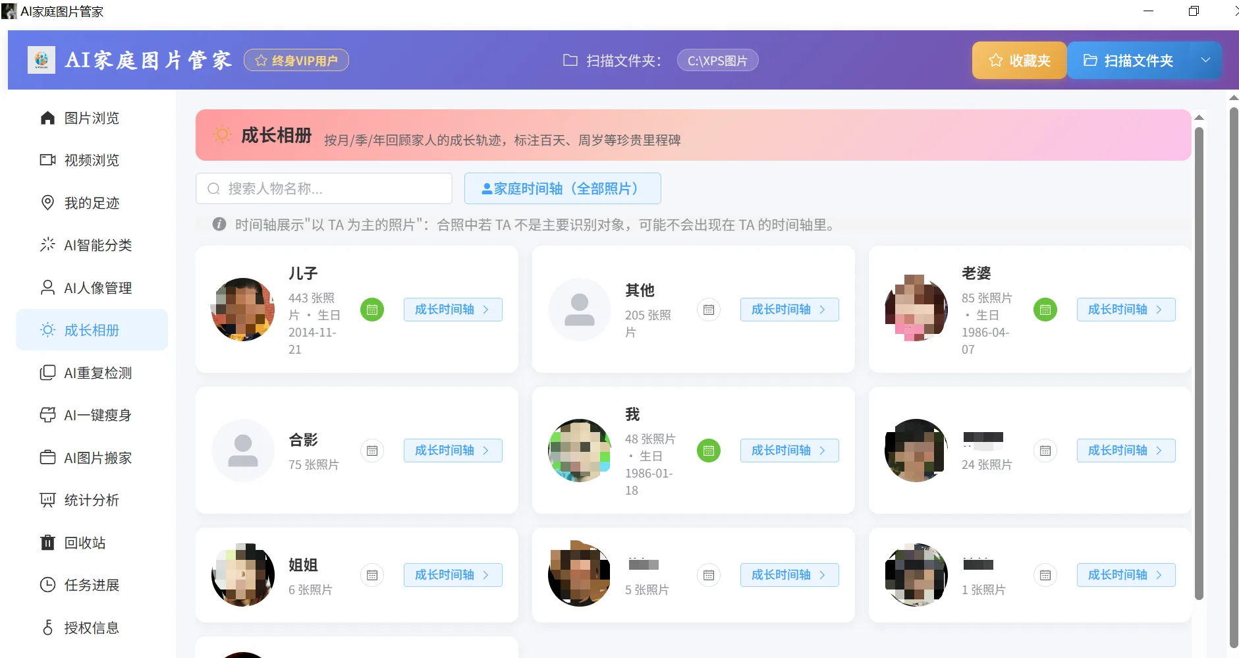Open 成长时间轴 for 儿子
This screenshot has width=1239, height=658.
(x=453, y=310)
